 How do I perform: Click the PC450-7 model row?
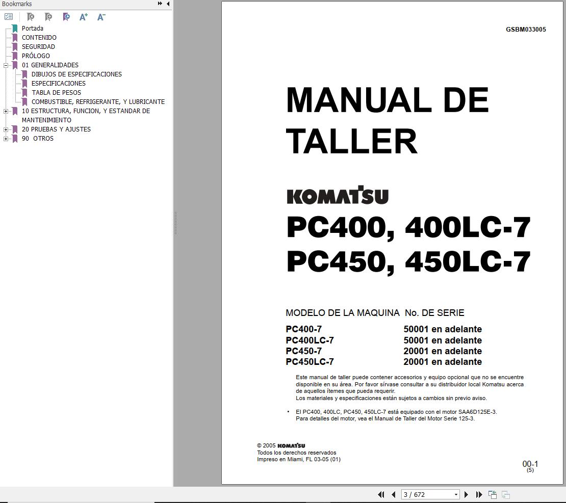(384, 351)
